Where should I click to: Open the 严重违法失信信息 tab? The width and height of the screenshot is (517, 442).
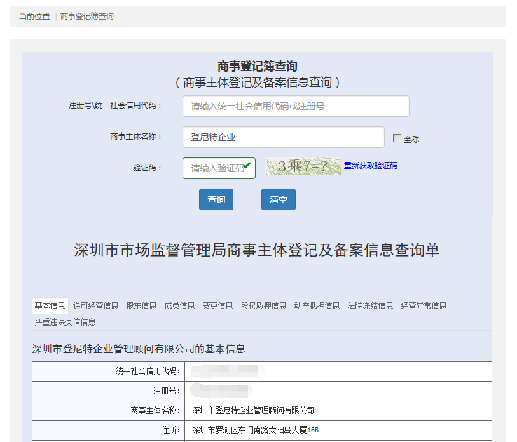[65, 322]
